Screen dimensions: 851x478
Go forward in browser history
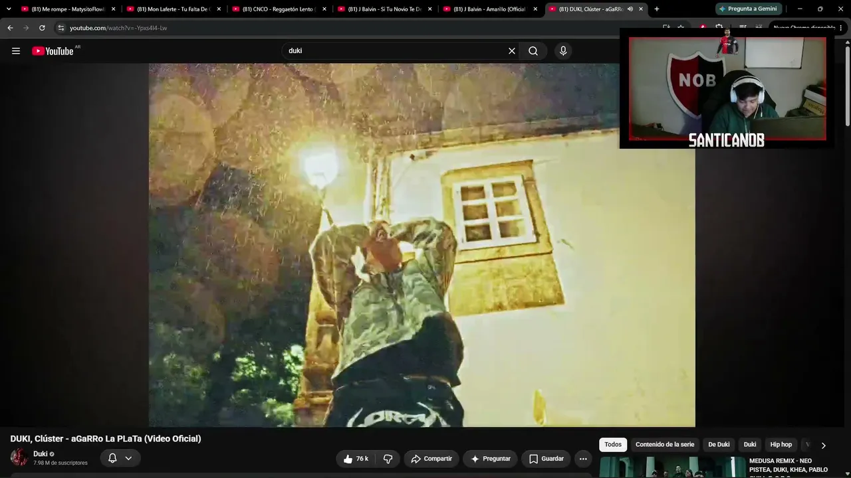coord(26,28)
